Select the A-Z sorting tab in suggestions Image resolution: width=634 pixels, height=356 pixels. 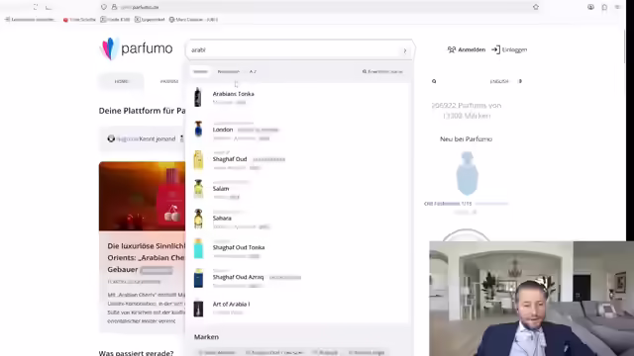[x=253, y=71]
